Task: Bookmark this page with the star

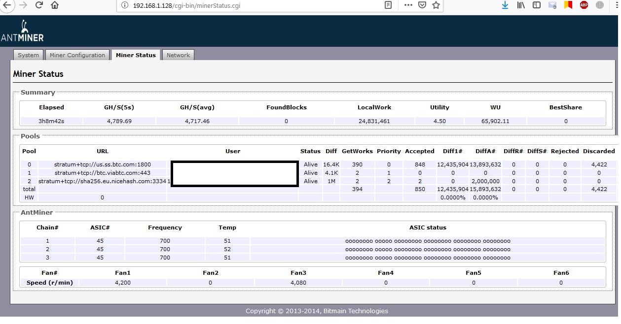Action: [436, 5]
